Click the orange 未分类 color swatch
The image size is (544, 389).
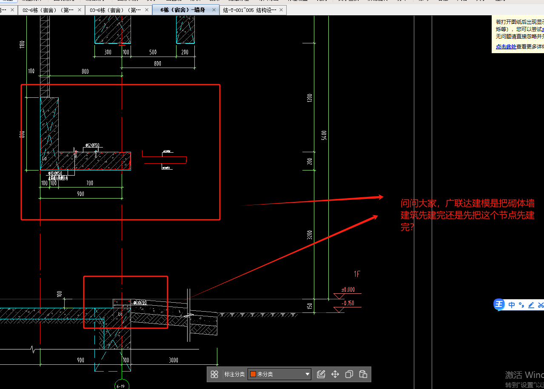253,374
